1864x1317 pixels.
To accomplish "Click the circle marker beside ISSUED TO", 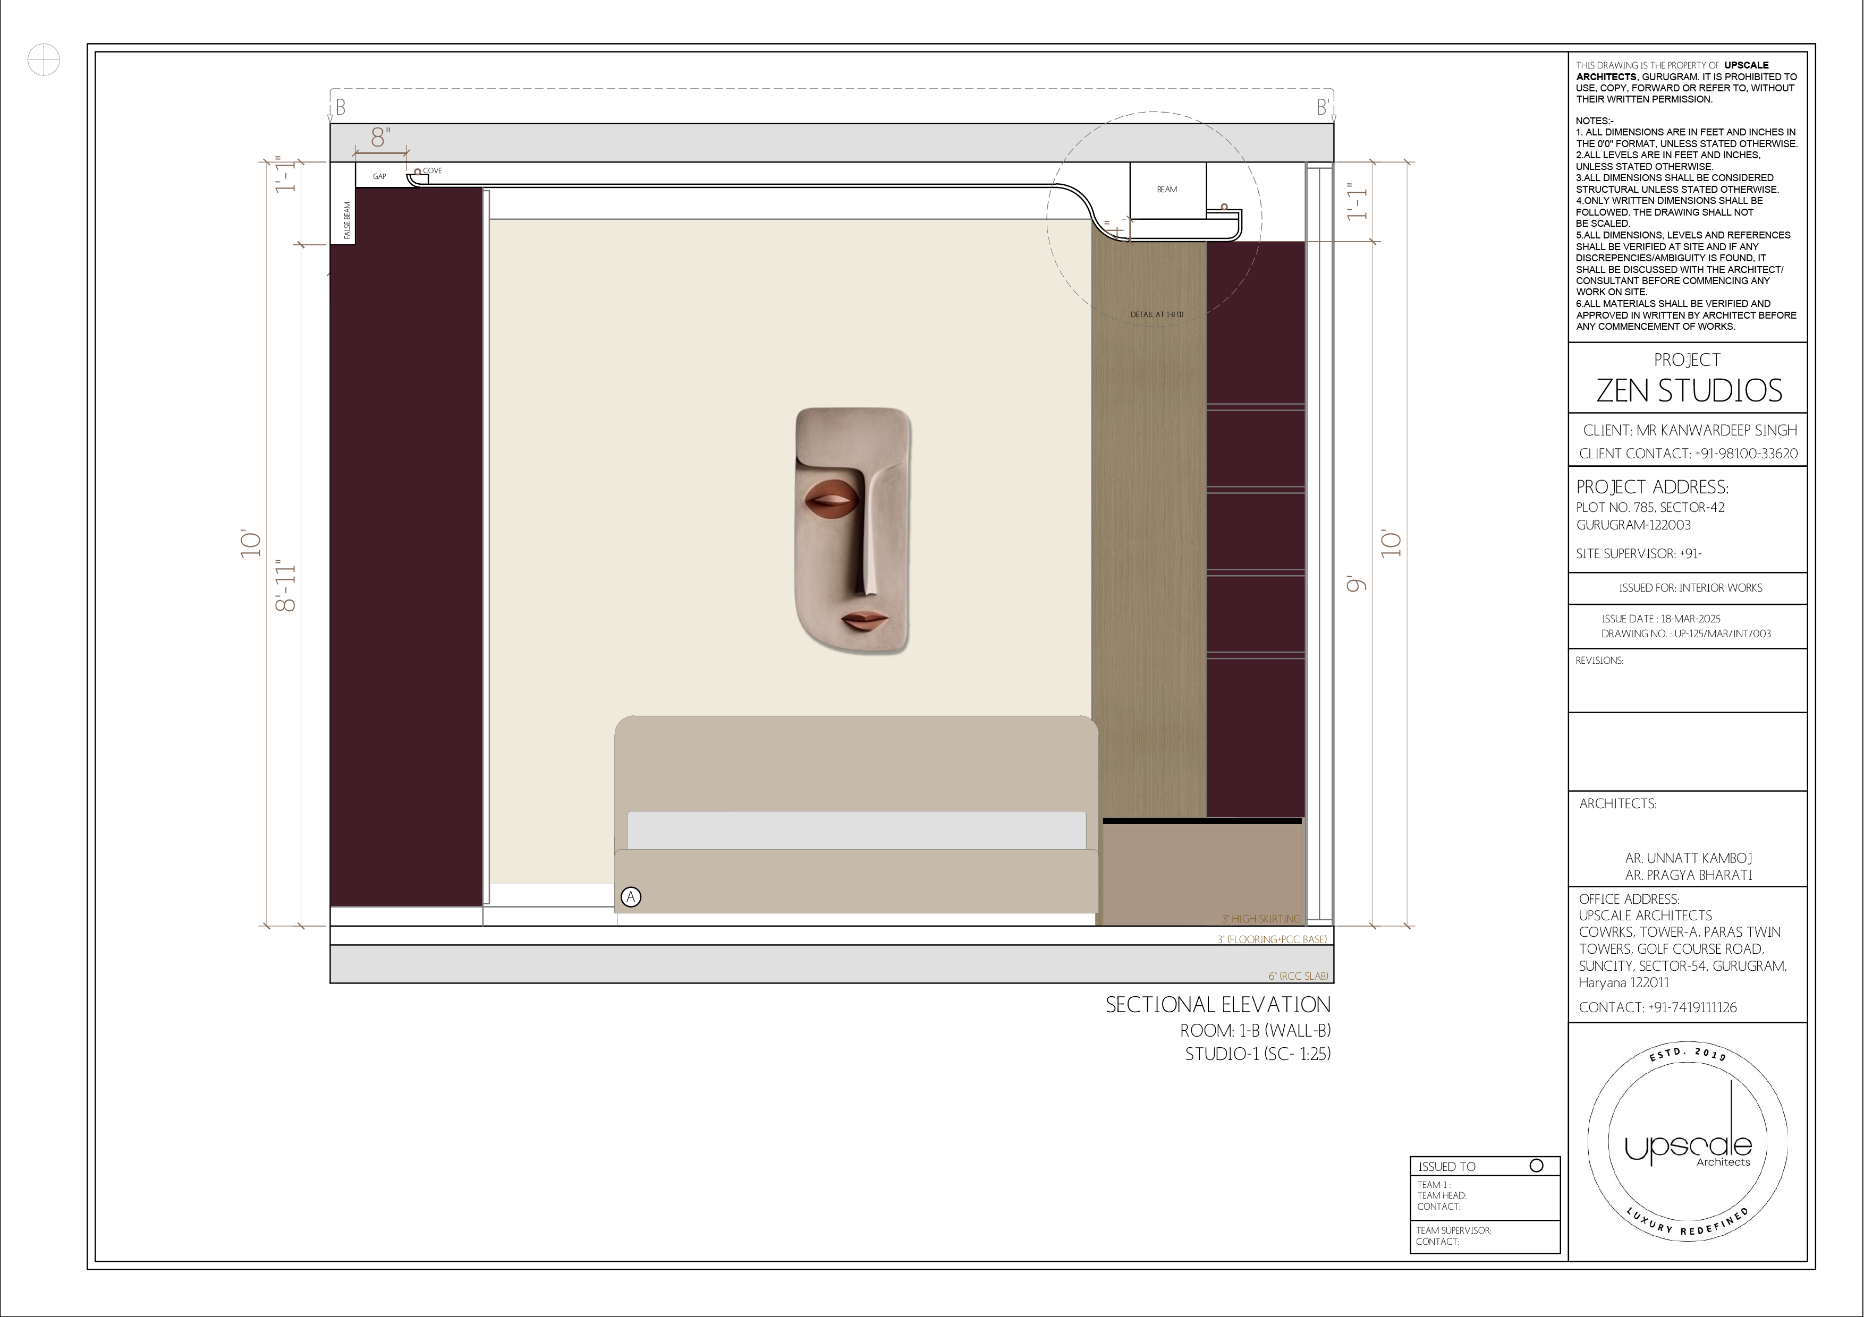I will [x=1536, y=1165].
